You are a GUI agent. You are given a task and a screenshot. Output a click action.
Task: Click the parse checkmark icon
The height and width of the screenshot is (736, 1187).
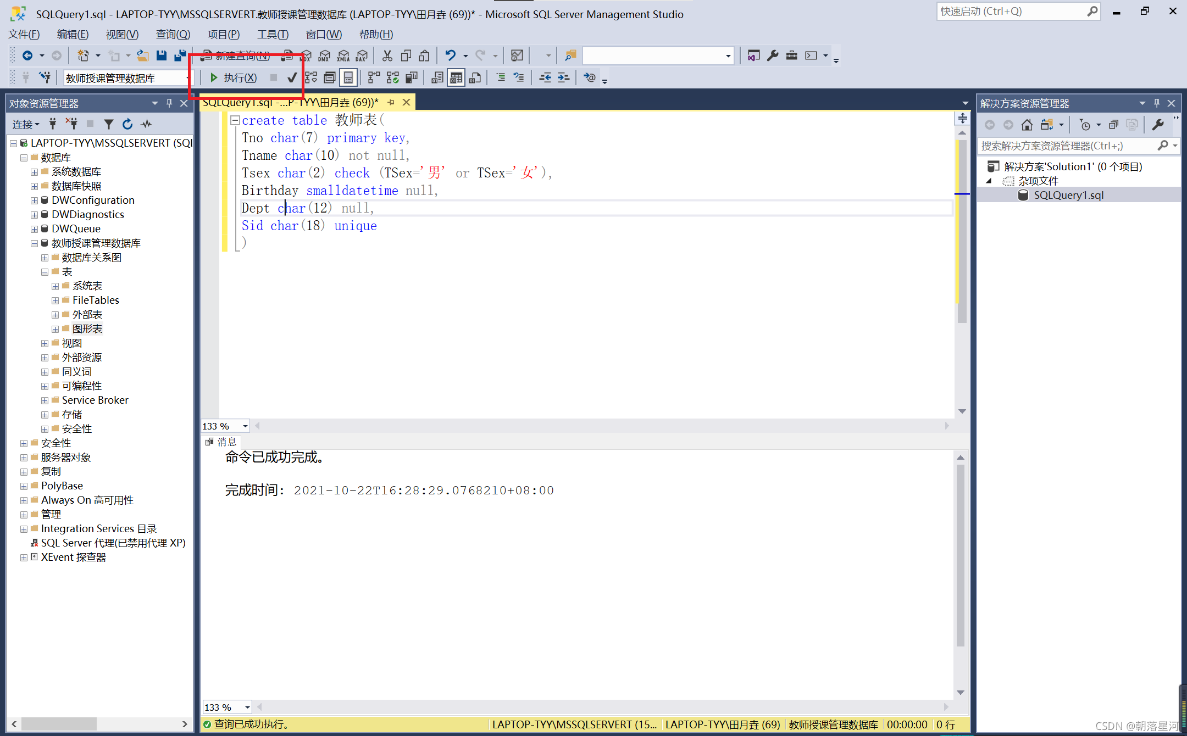pos(292,78)
